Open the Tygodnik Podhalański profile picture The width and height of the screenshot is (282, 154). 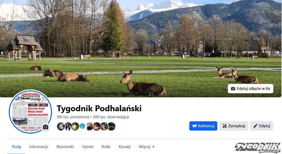click(30, 112)
